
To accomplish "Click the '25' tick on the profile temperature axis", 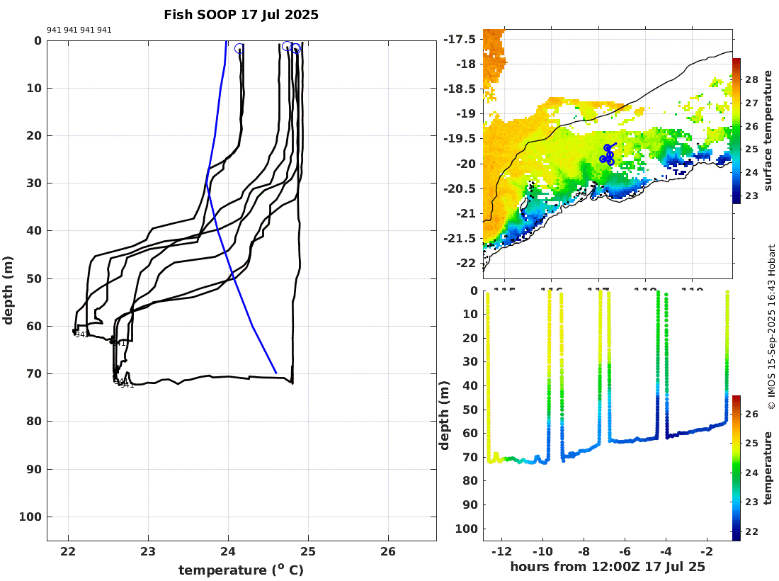I will point(308,552).
